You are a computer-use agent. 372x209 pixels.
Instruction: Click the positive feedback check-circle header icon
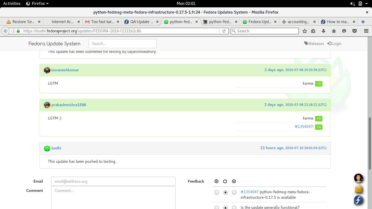234,182
